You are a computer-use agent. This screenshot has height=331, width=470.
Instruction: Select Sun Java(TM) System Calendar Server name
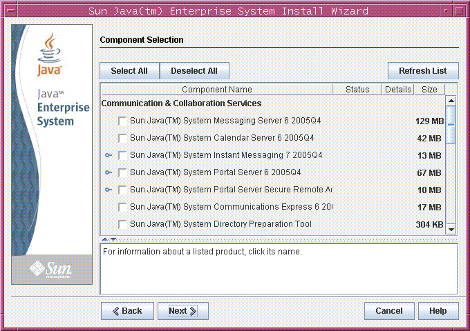point(222,138)
